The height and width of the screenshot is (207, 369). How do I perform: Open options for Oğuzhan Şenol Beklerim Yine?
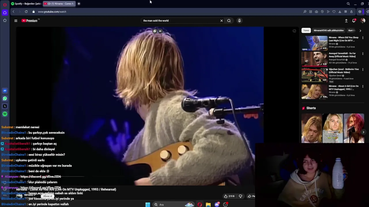click(x=363, y=70)
